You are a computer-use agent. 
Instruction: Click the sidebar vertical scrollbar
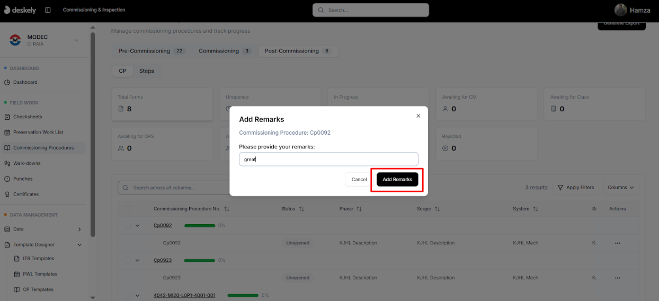point(93,135)
